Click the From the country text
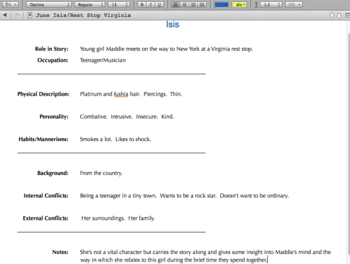Image resolution: width=350 pixels, height=264 pixels. [x=101, y=173]
